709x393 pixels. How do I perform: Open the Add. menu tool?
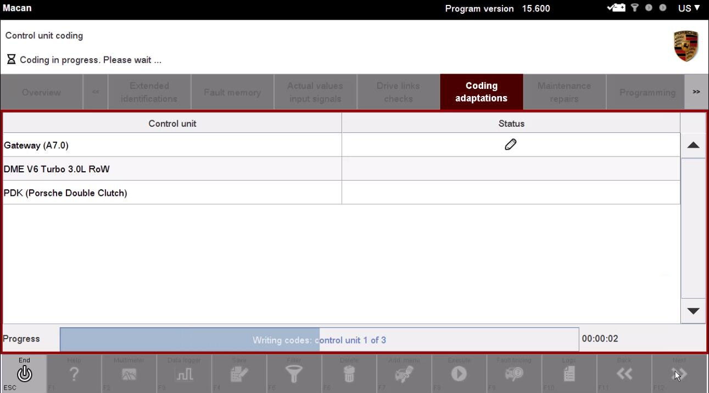(404, 373)
